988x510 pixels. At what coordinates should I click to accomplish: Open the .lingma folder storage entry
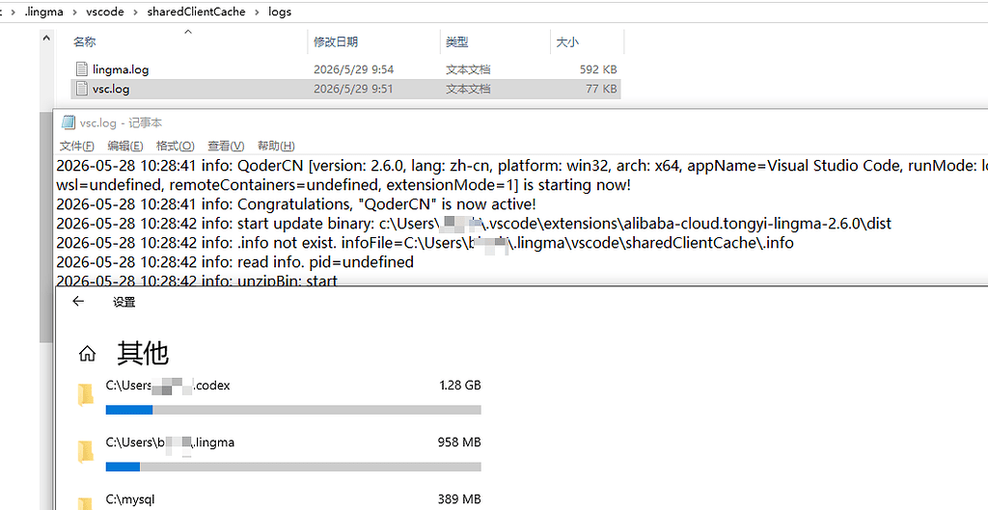tap(280, 453)
